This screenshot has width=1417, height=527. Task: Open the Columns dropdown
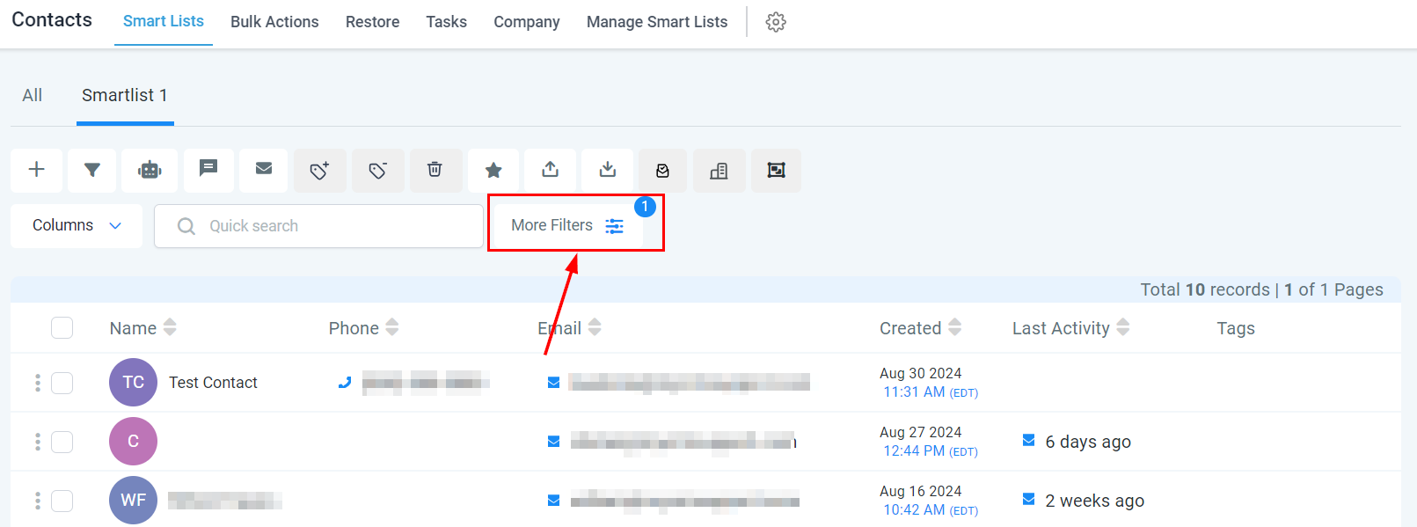coord(77,225)
